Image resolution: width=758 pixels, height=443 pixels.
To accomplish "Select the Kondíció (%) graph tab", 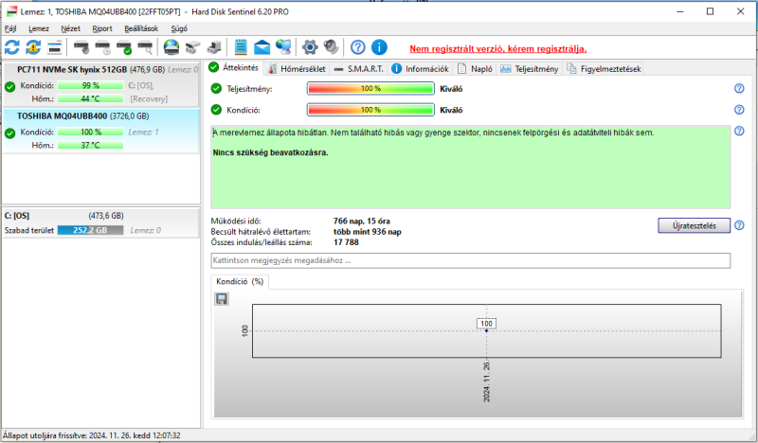I will pos(240,282).
